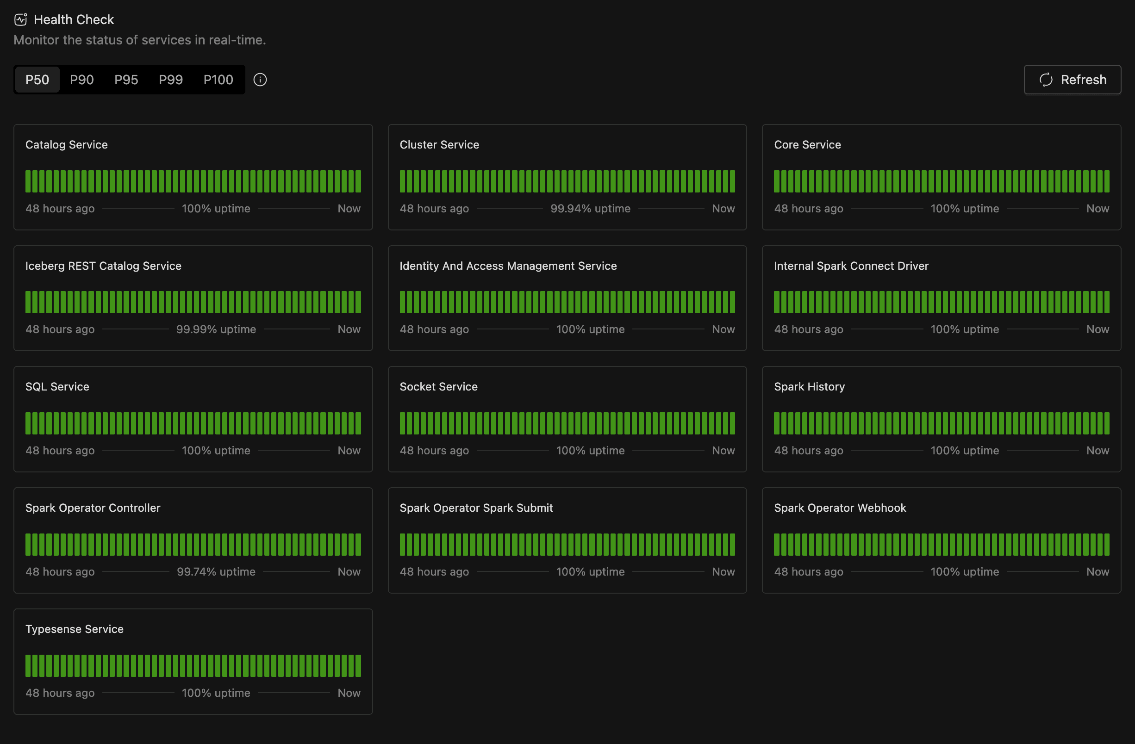Click the Spark Operator Webhook status bars
Image resolution: width=1135 pixels, height=744 pixels.
[x=942, y=544]
